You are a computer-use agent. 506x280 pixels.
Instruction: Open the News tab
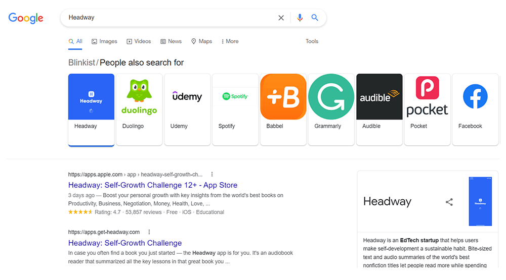pos(171,41)
